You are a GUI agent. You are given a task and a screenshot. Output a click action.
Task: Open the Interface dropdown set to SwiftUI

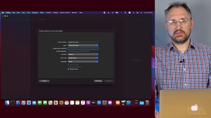(x=83, y=54)
